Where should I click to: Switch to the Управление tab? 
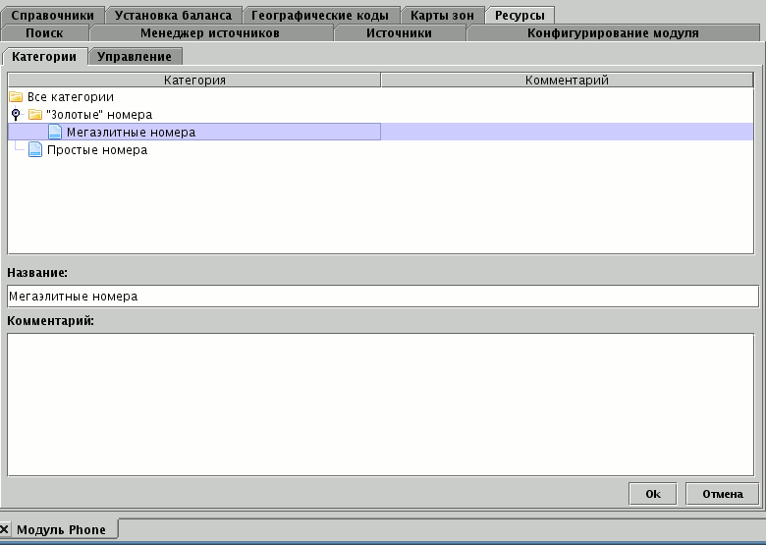135,57
